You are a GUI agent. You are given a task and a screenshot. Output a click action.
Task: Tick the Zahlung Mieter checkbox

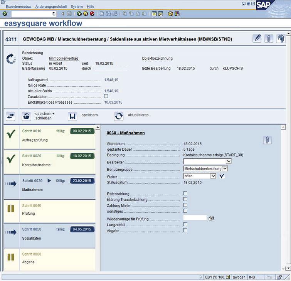click(x=185, y=205)
